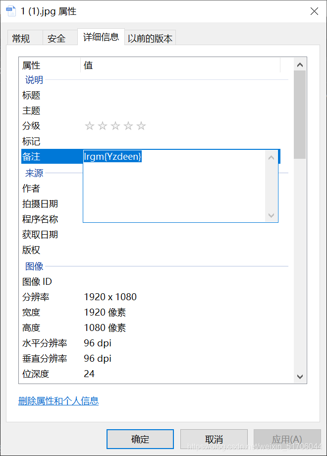Select the 标记 property row
Screen dimensions: 327x456
point(151,141)
